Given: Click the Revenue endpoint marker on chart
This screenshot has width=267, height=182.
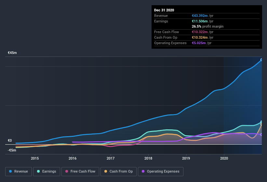Looking at the screenshot, I should 261,60.
